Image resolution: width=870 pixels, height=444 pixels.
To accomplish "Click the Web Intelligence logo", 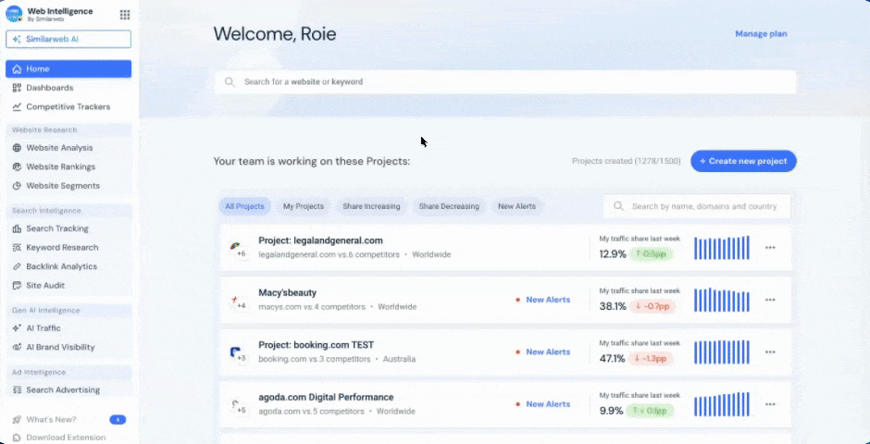I will [x=14, y=14].
